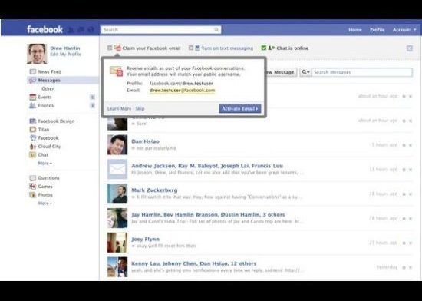This screenshot has width=422, height=301.
Task: Open Kenny Lau group conversation
Action: pyautogui.click(x=194, y=263)
